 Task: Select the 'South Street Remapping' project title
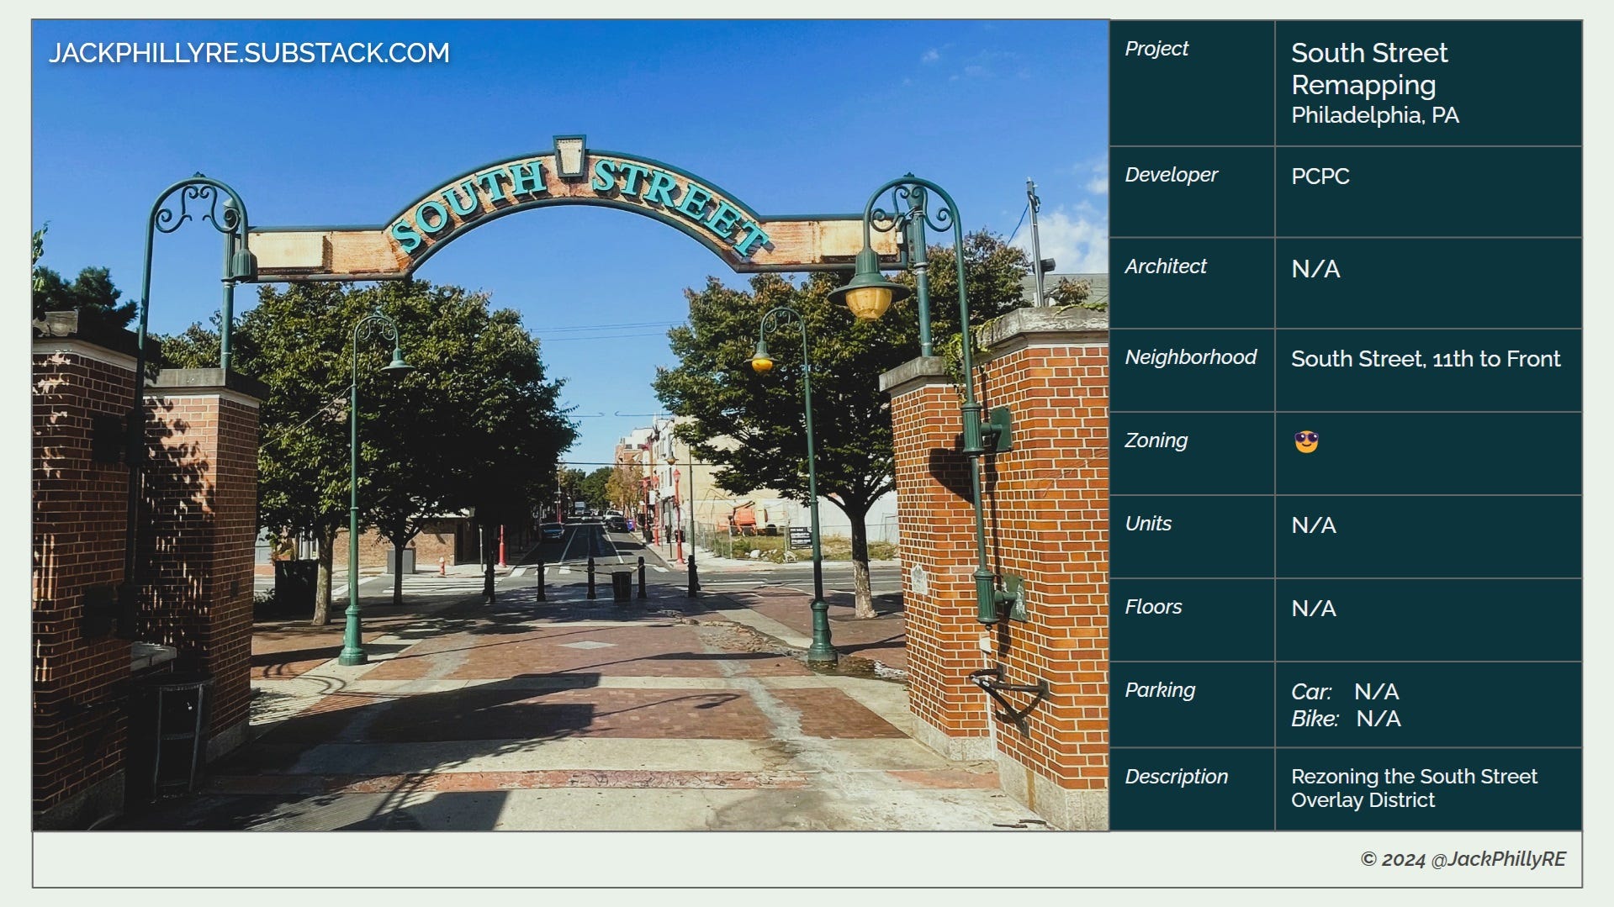click(1369, 68)
